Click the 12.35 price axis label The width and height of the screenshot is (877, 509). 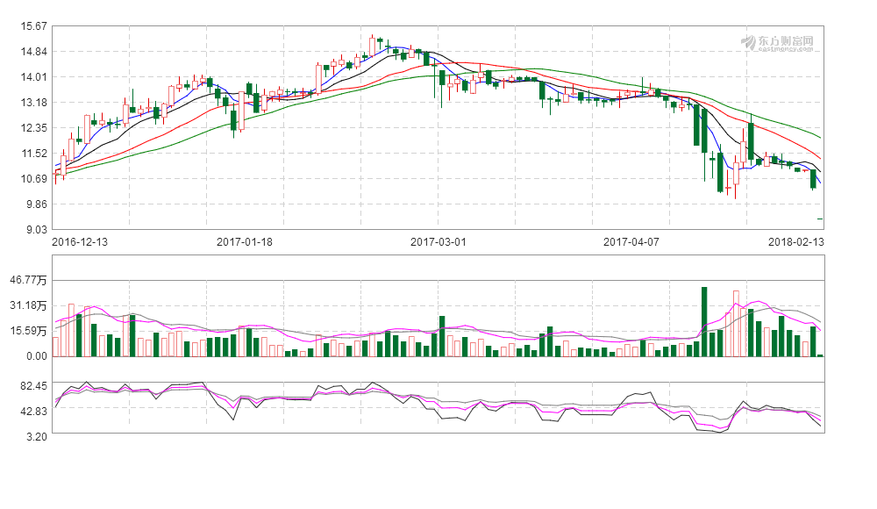point(34,128)
